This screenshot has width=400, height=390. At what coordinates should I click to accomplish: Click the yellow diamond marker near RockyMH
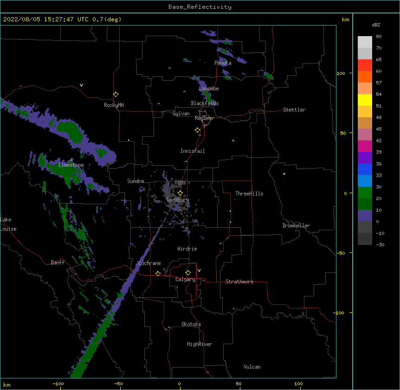[x=116, y=94]
